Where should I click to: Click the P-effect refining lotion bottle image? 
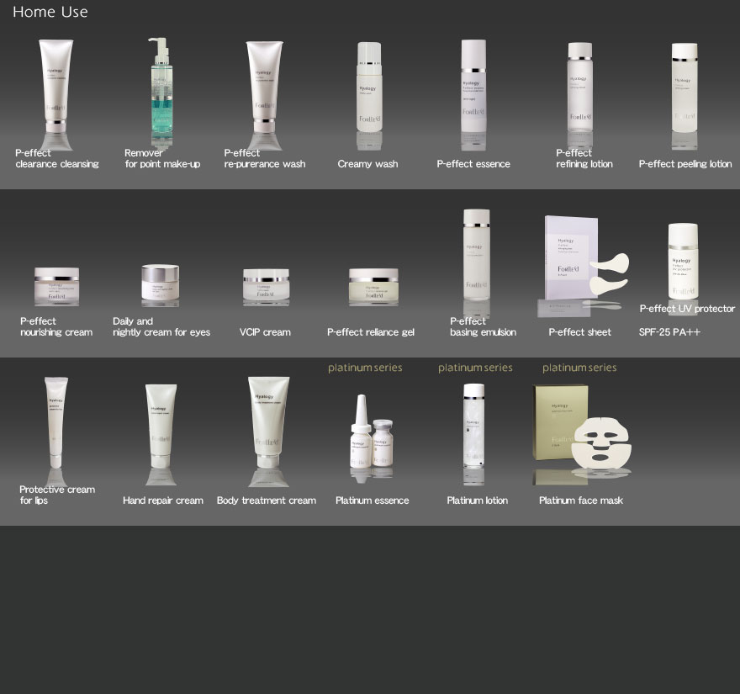click(x=580, y=87)
